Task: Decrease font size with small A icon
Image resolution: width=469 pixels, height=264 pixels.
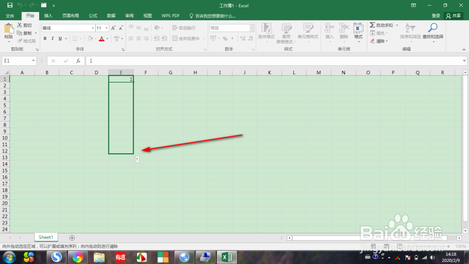Action: (121, 28)
